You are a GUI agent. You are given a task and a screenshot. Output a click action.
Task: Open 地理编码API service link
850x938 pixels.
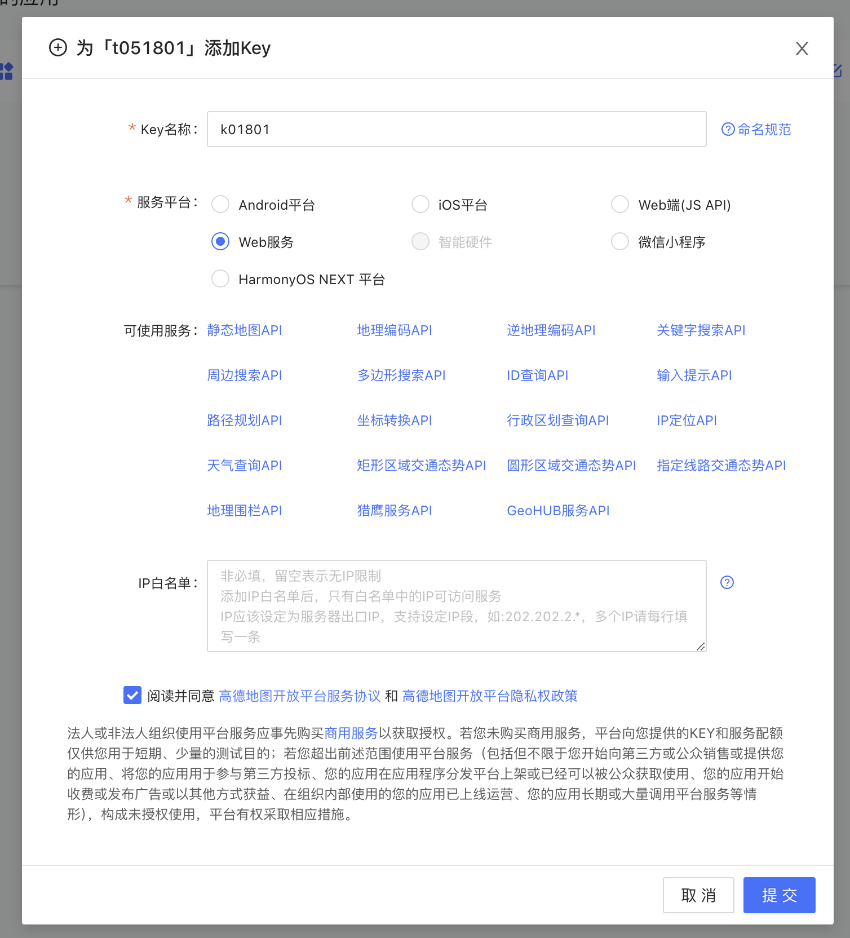[395, 330]
